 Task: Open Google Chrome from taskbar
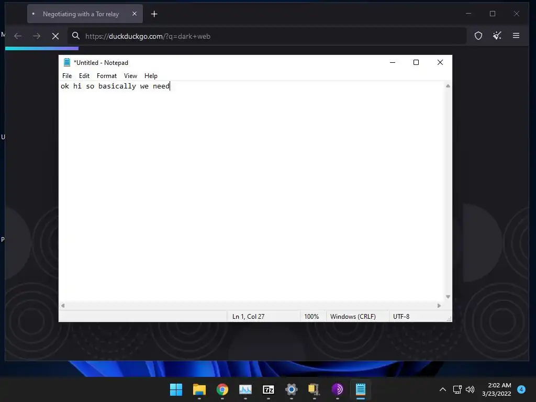coord(222,389)
